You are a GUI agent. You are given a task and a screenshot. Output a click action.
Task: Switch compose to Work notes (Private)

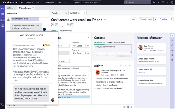(116, 42)
